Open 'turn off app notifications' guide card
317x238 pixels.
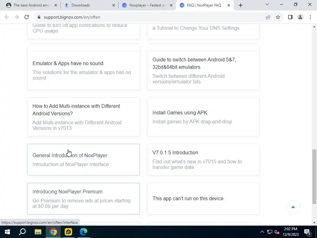pyautogui.click(x=84, y=31)
